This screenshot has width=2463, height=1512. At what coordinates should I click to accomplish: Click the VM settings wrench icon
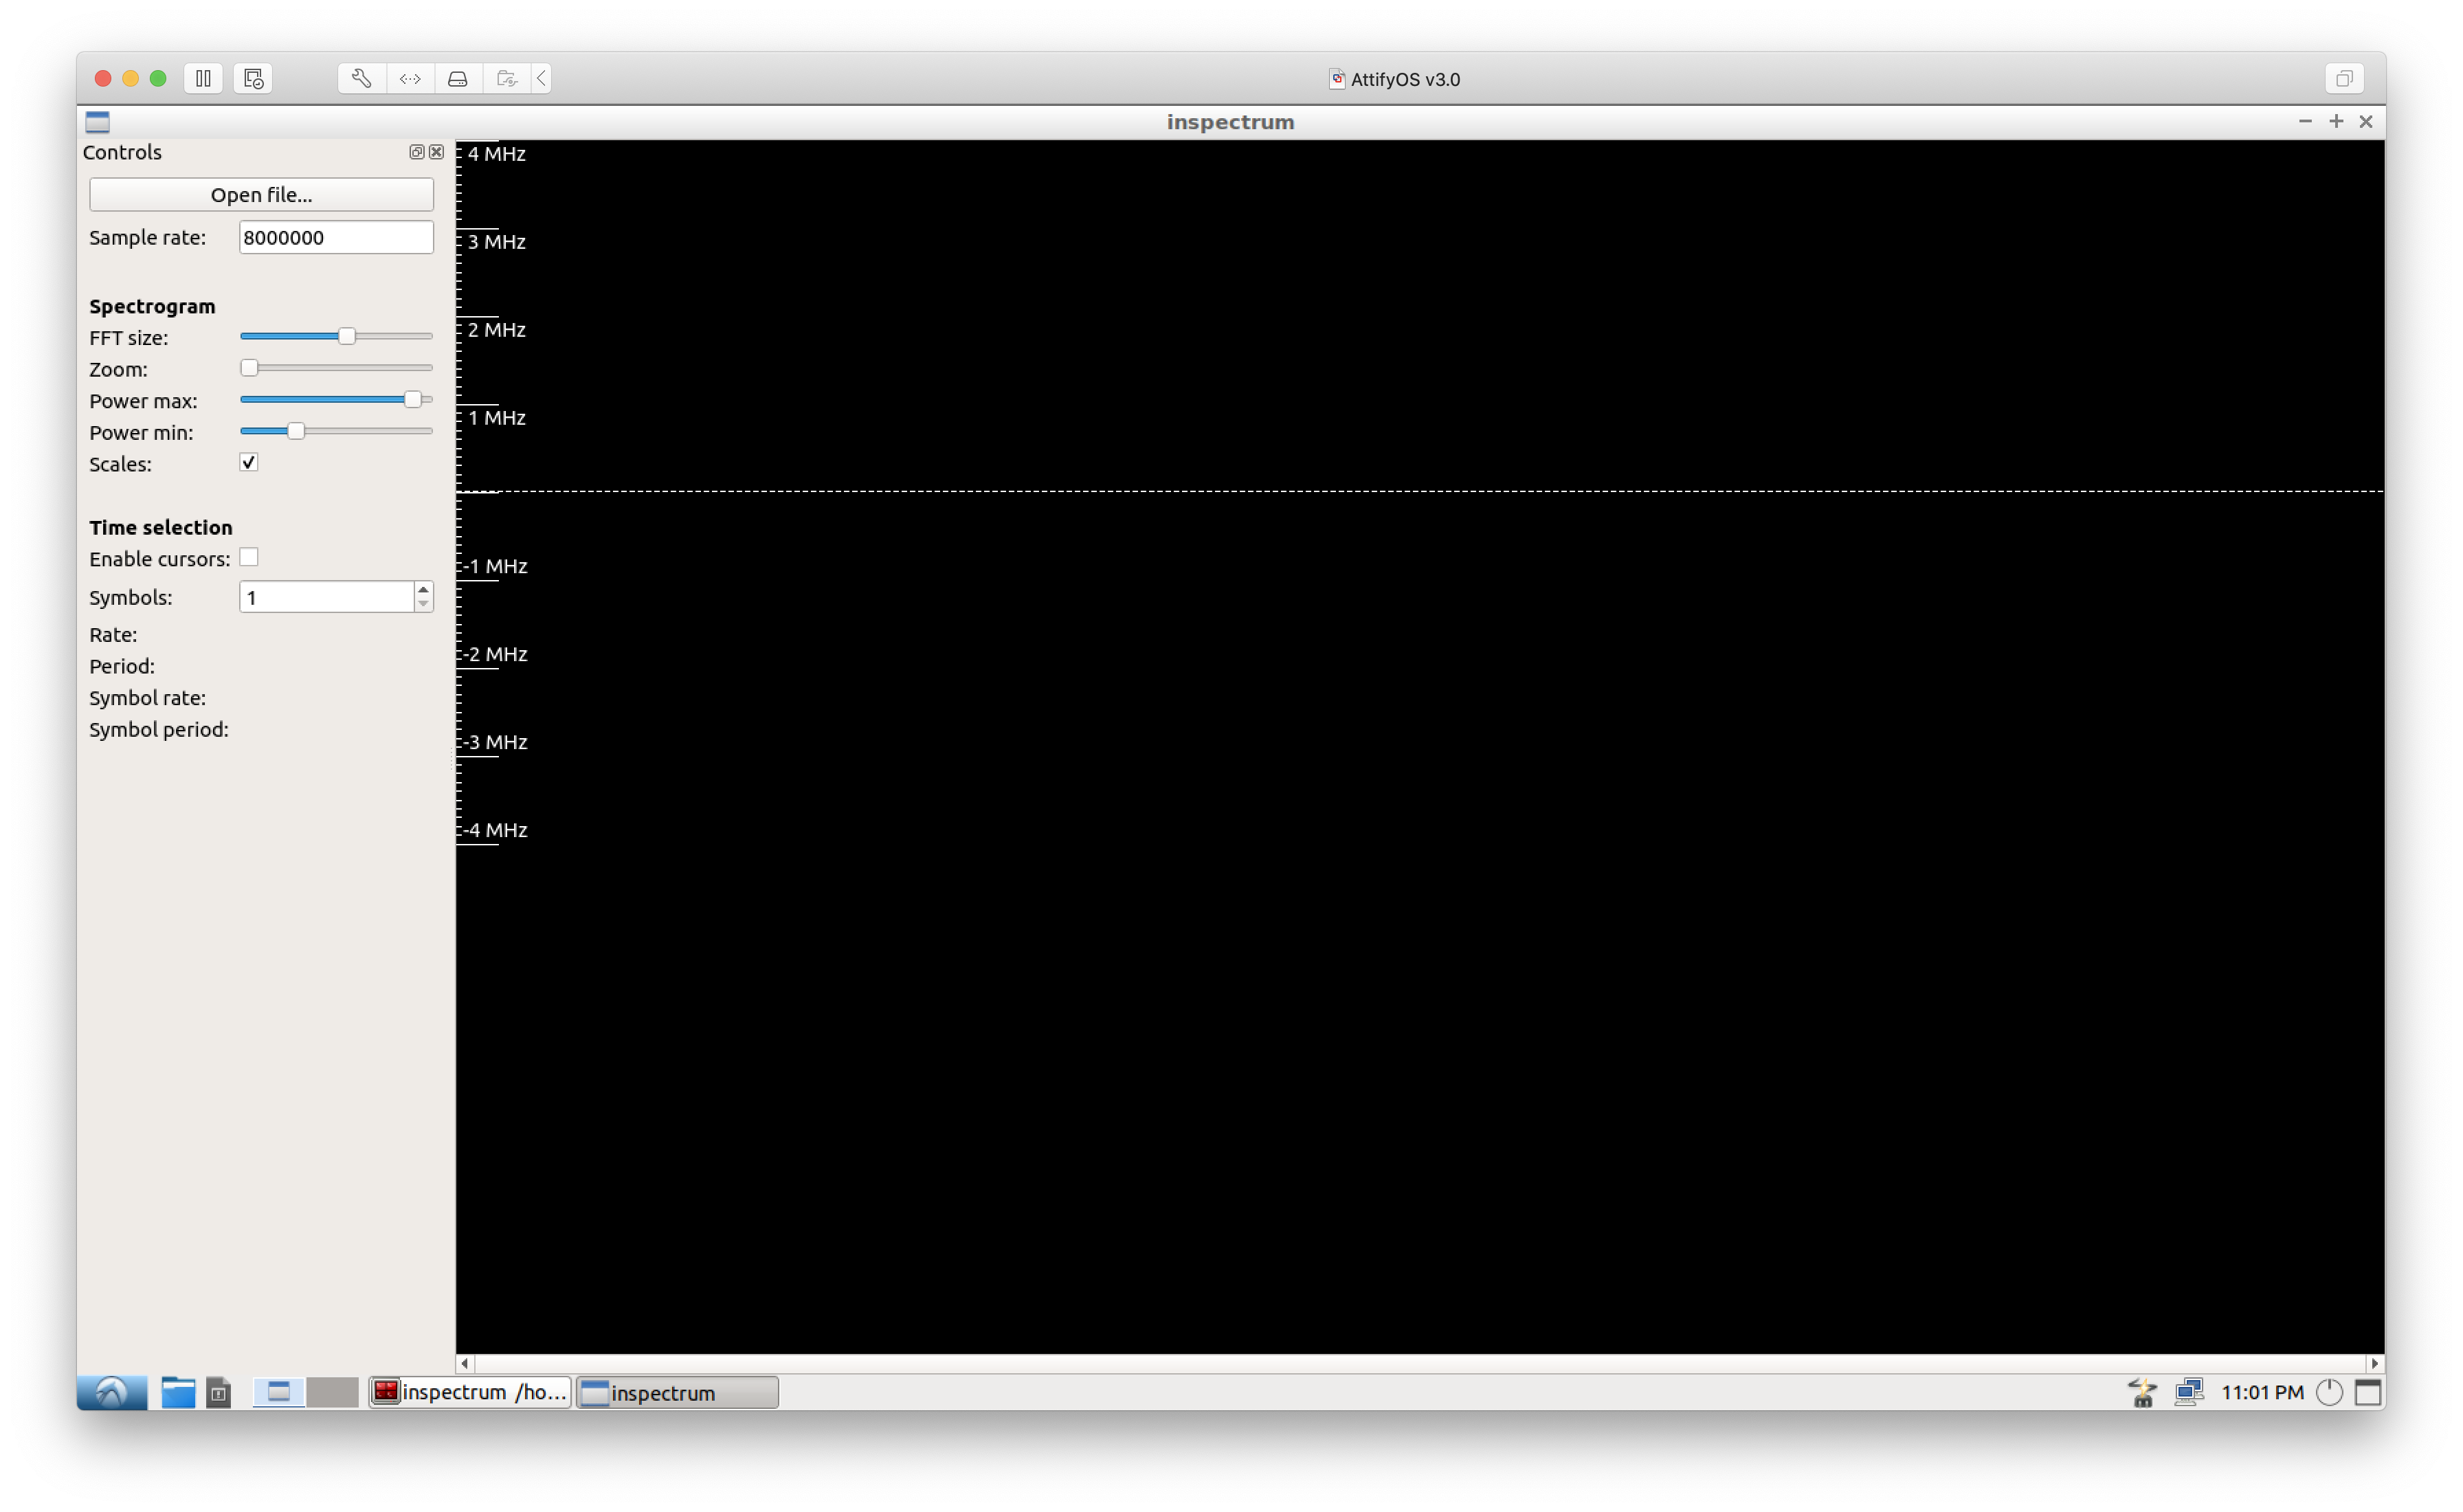361,78
